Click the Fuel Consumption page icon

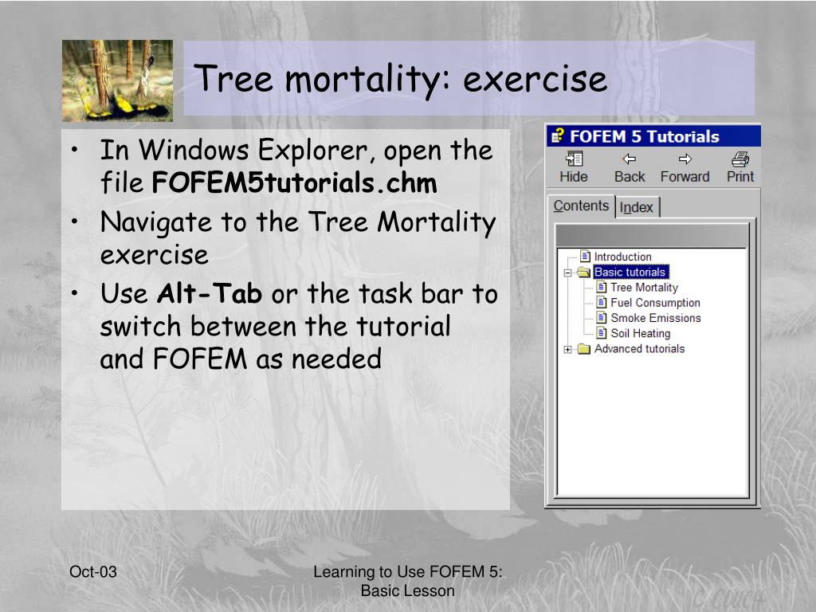(x=602, y=302)
